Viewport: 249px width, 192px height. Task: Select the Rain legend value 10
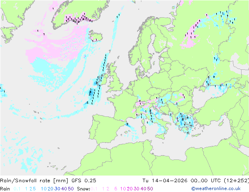44,189
